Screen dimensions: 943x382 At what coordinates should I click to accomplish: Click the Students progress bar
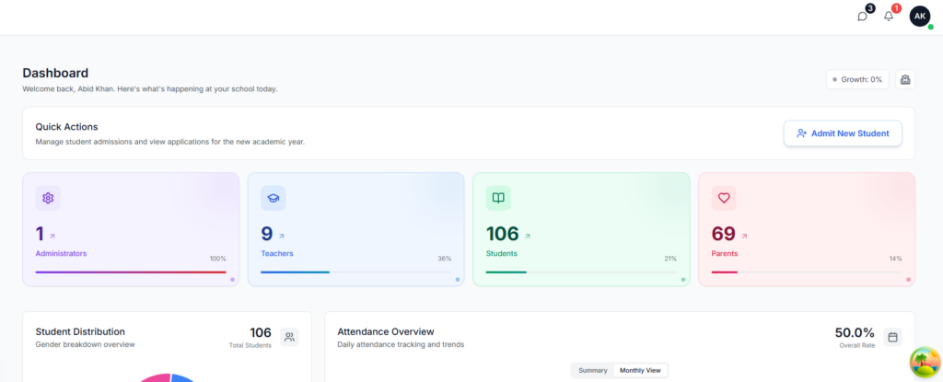[x=581, y=272]
